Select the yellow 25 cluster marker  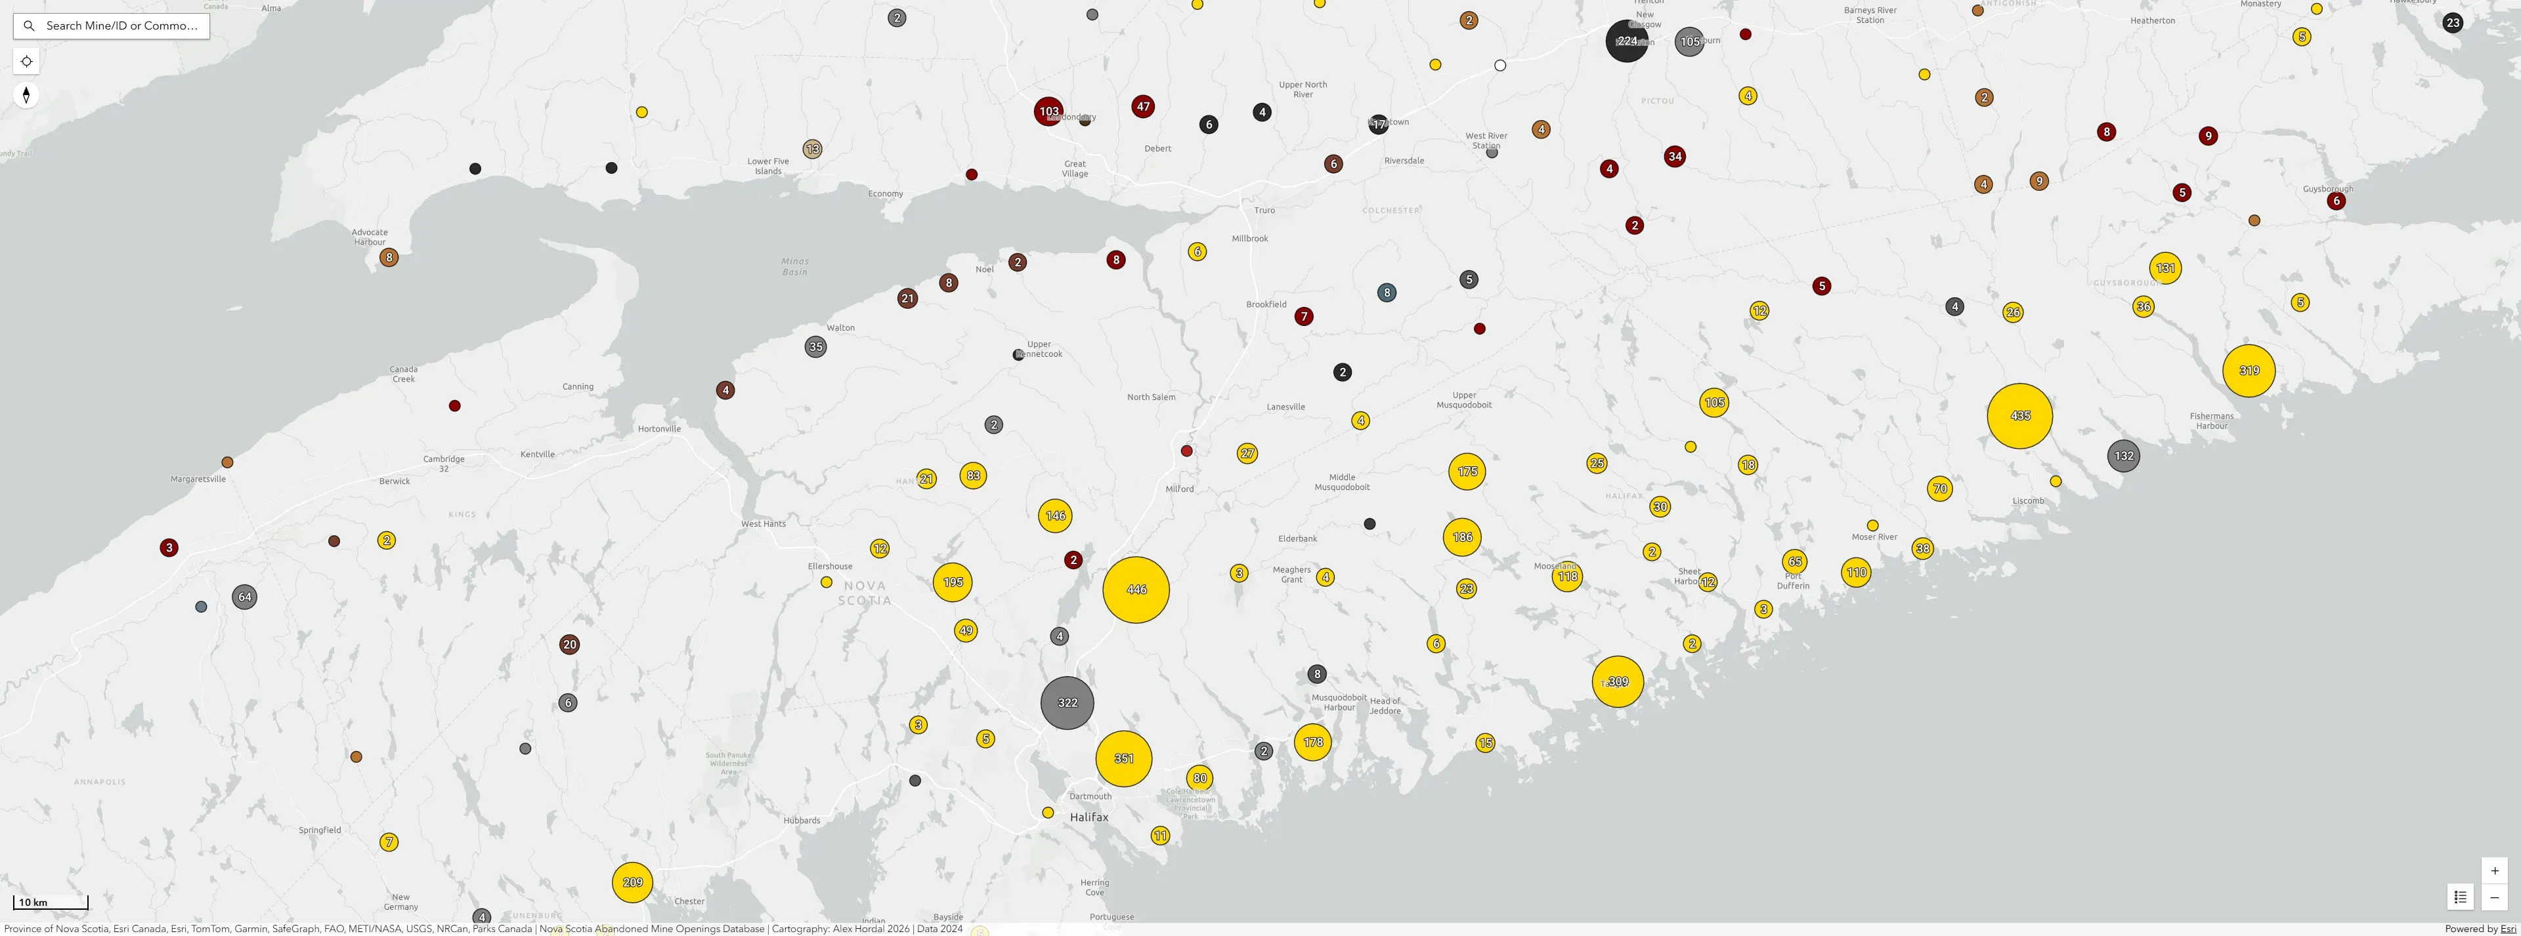(x=1597, y=462)
